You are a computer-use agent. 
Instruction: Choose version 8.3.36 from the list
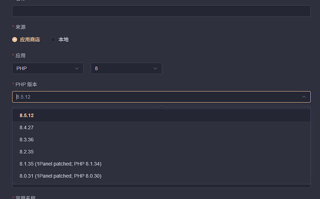pyautogui.click(x=161, y=140)
